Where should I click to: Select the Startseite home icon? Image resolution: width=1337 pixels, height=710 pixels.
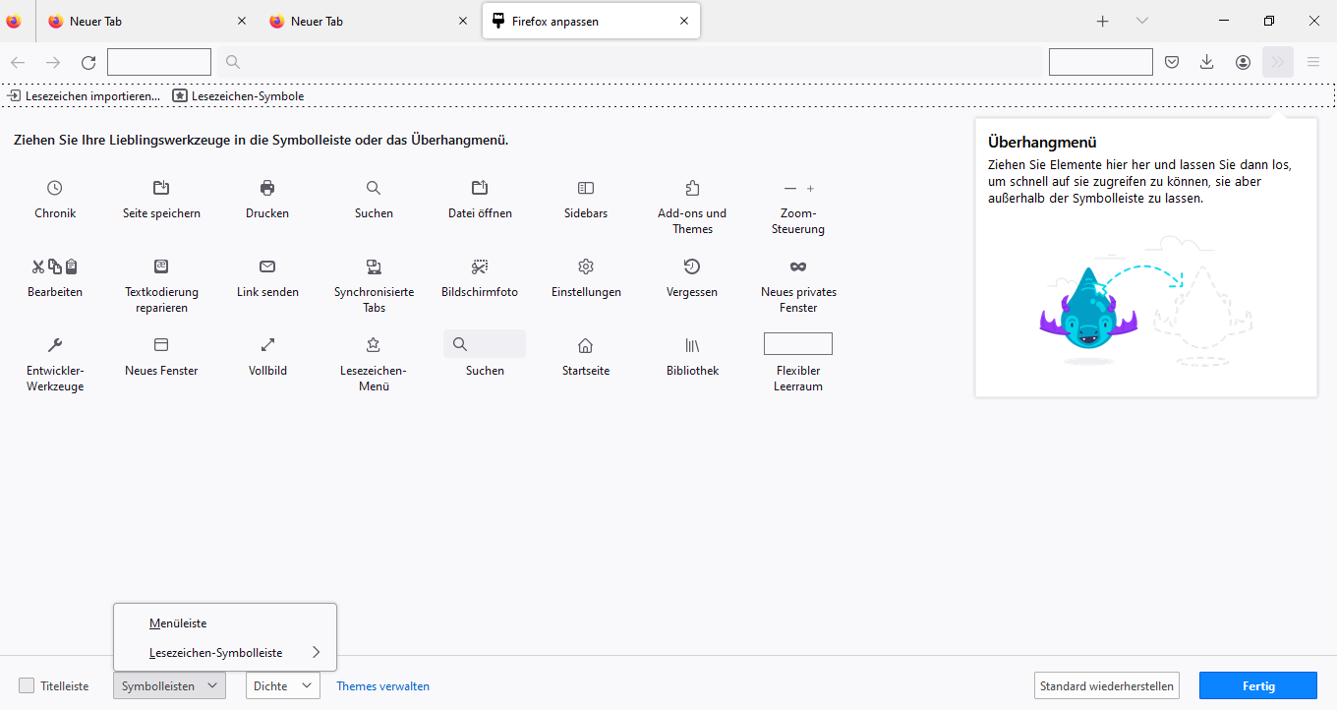click(x=586, y=345)
